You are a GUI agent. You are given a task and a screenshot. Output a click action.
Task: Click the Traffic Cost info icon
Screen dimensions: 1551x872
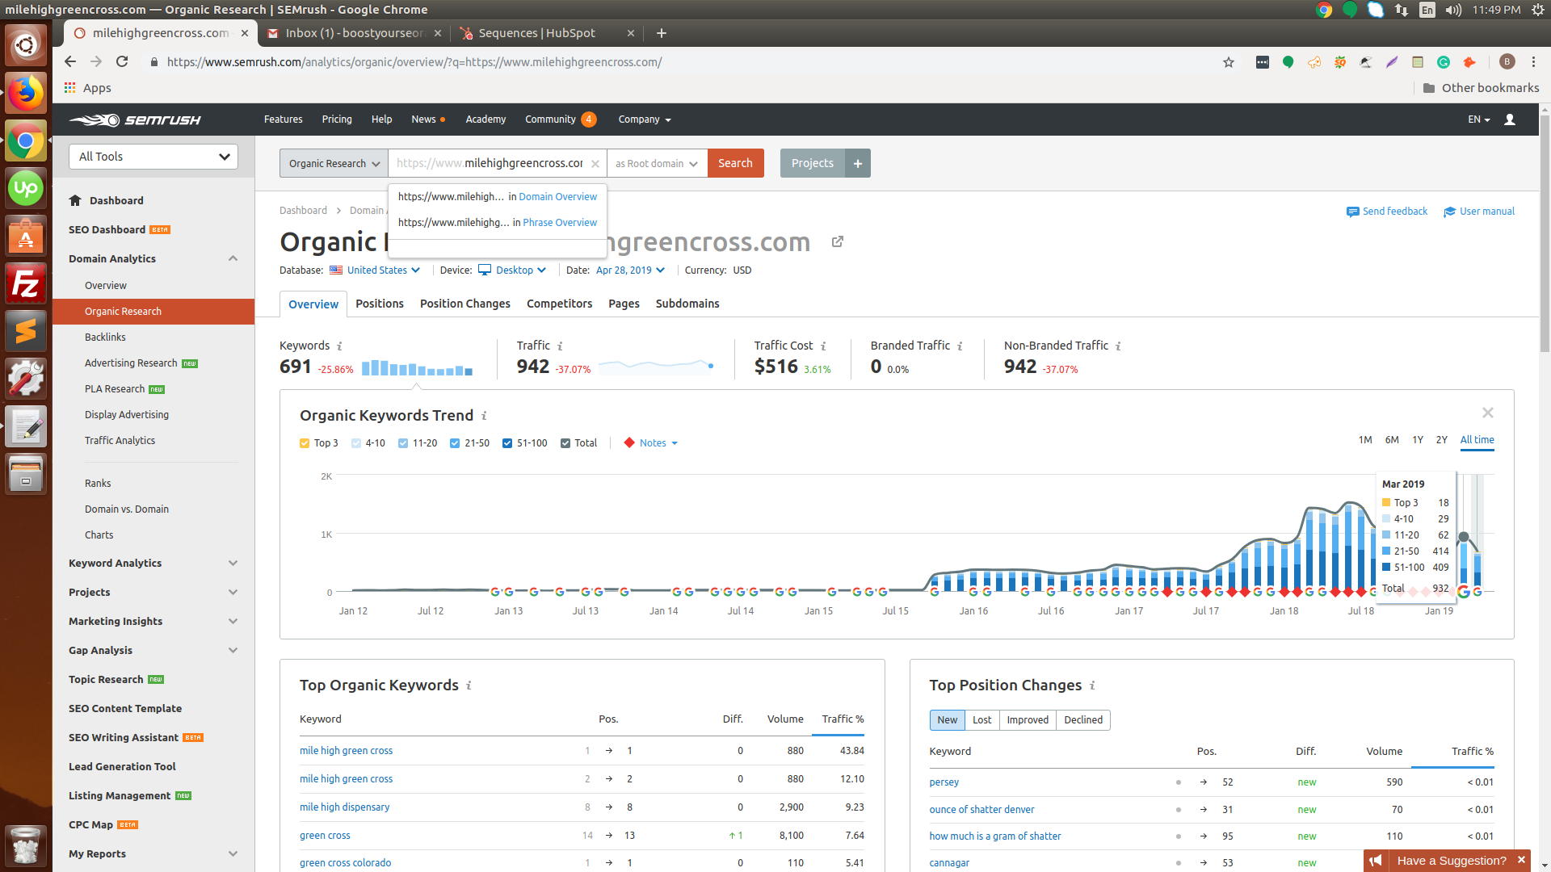[x=823, y=346]
